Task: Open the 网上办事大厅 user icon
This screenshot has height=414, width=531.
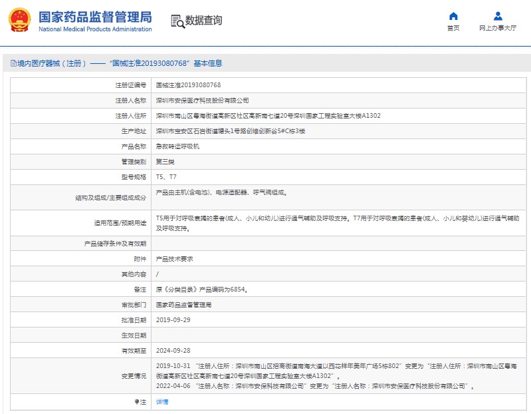Action: click(x=498, y=16)
